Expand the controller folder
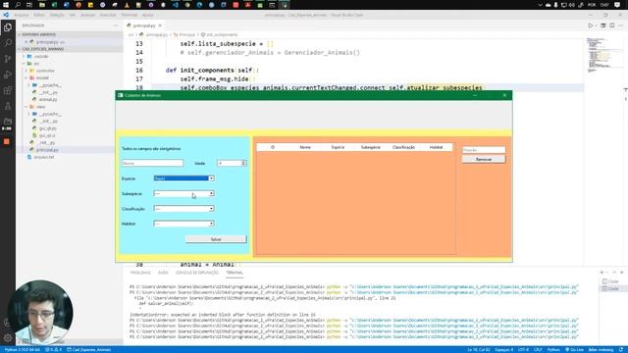The image size is (628, 353). pyautogui.click(x=45, y=71)
